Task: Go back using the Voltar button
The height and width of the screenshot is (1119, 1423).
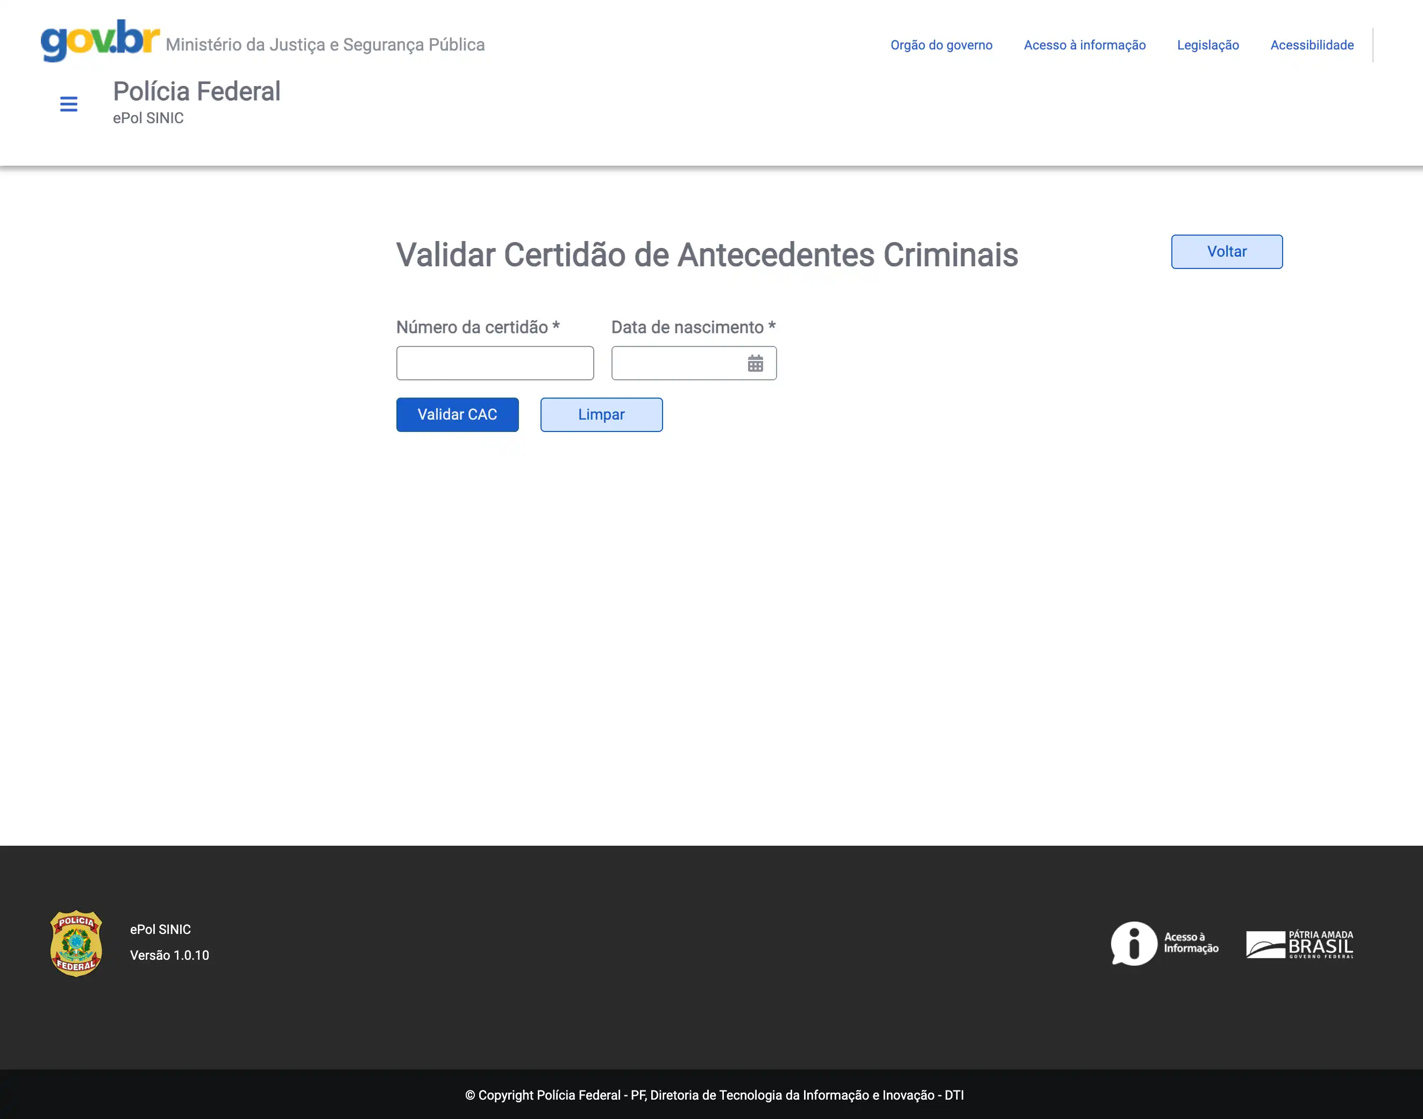Action: coord(1226,252)
